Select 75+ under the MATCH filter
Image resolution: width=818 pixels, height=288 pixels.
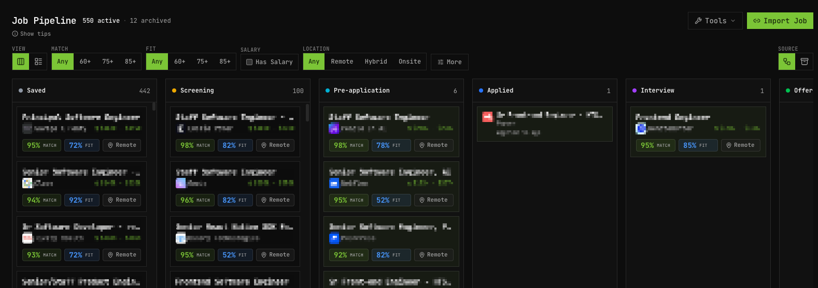(108, 62)
